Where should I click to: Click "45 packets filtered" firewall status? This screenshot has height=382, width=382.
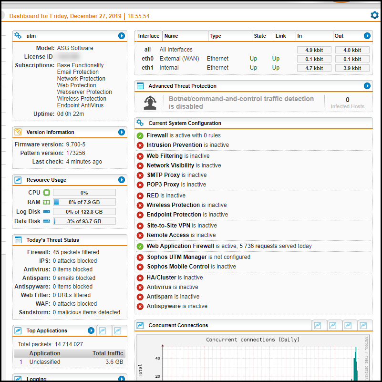[76, 252]
